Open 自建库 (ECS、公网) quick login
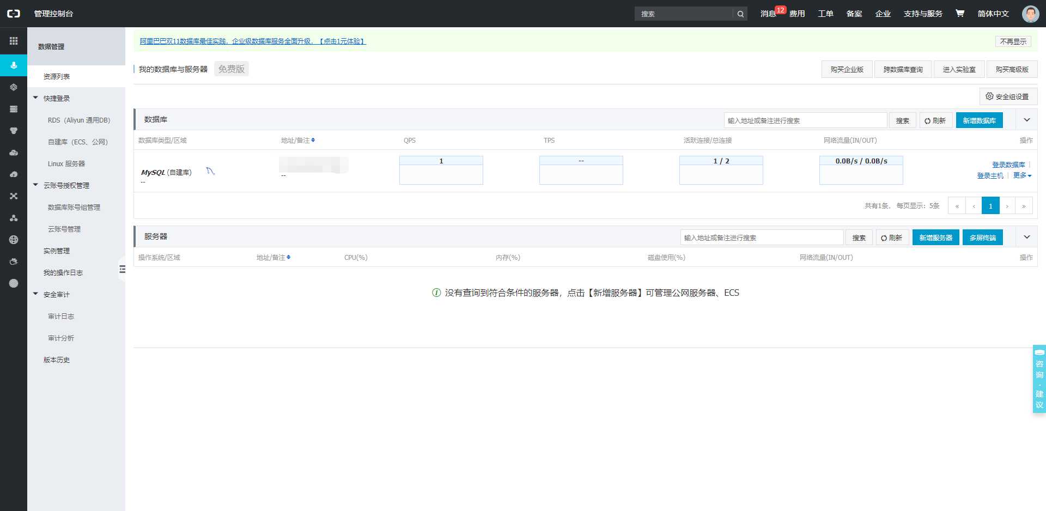Image resolution: width=1046 pixels, height=511 pixels. click(78, 142)
